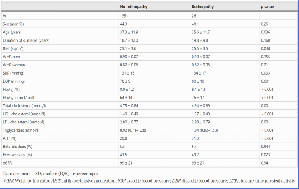Image resolution: width=299 pixels, height=189 pixels.
Task: Click the N value 1351 cell
Action: coord(124,16)
